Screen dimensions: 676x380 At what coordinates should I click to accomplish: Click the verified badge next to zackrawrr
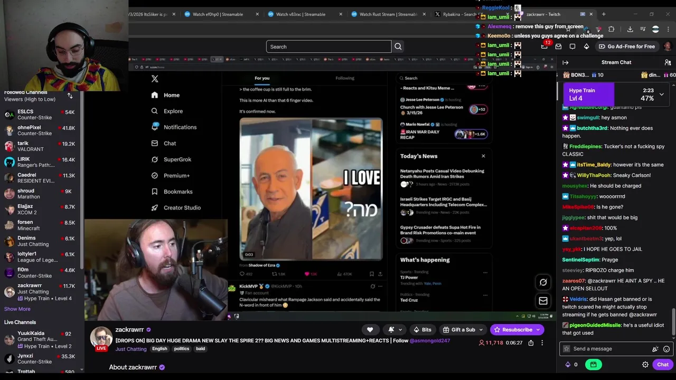(148, 330)
